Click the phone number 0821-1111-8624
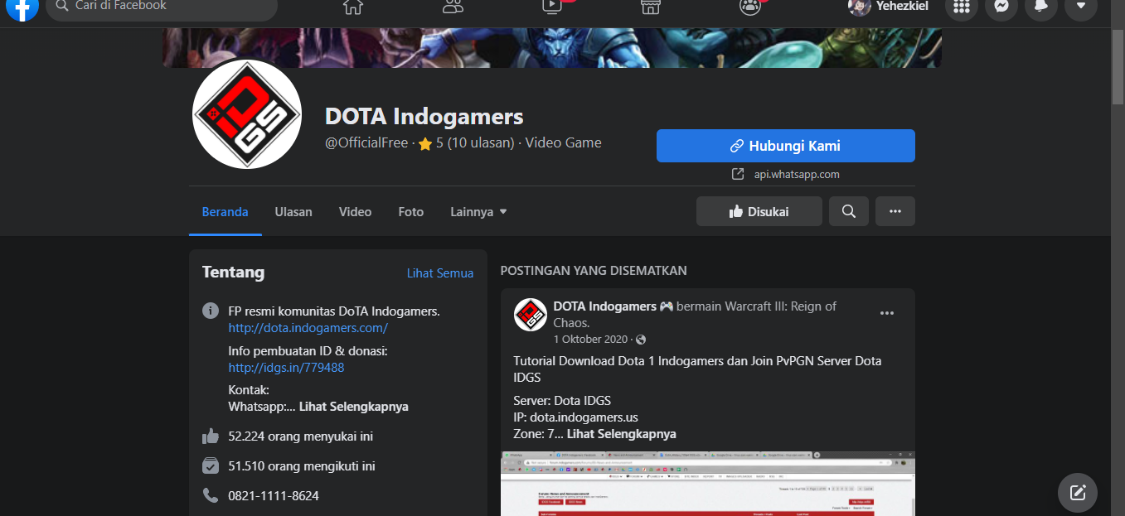Image resolution: width=1125 pixels, height=516 pixels. tap(274, 496)
